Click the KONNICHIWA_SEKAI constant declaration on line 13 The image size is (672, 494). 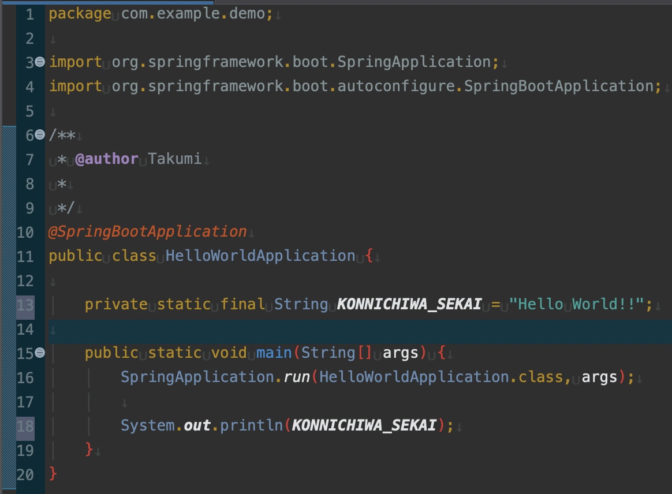[x=409, y=304]
